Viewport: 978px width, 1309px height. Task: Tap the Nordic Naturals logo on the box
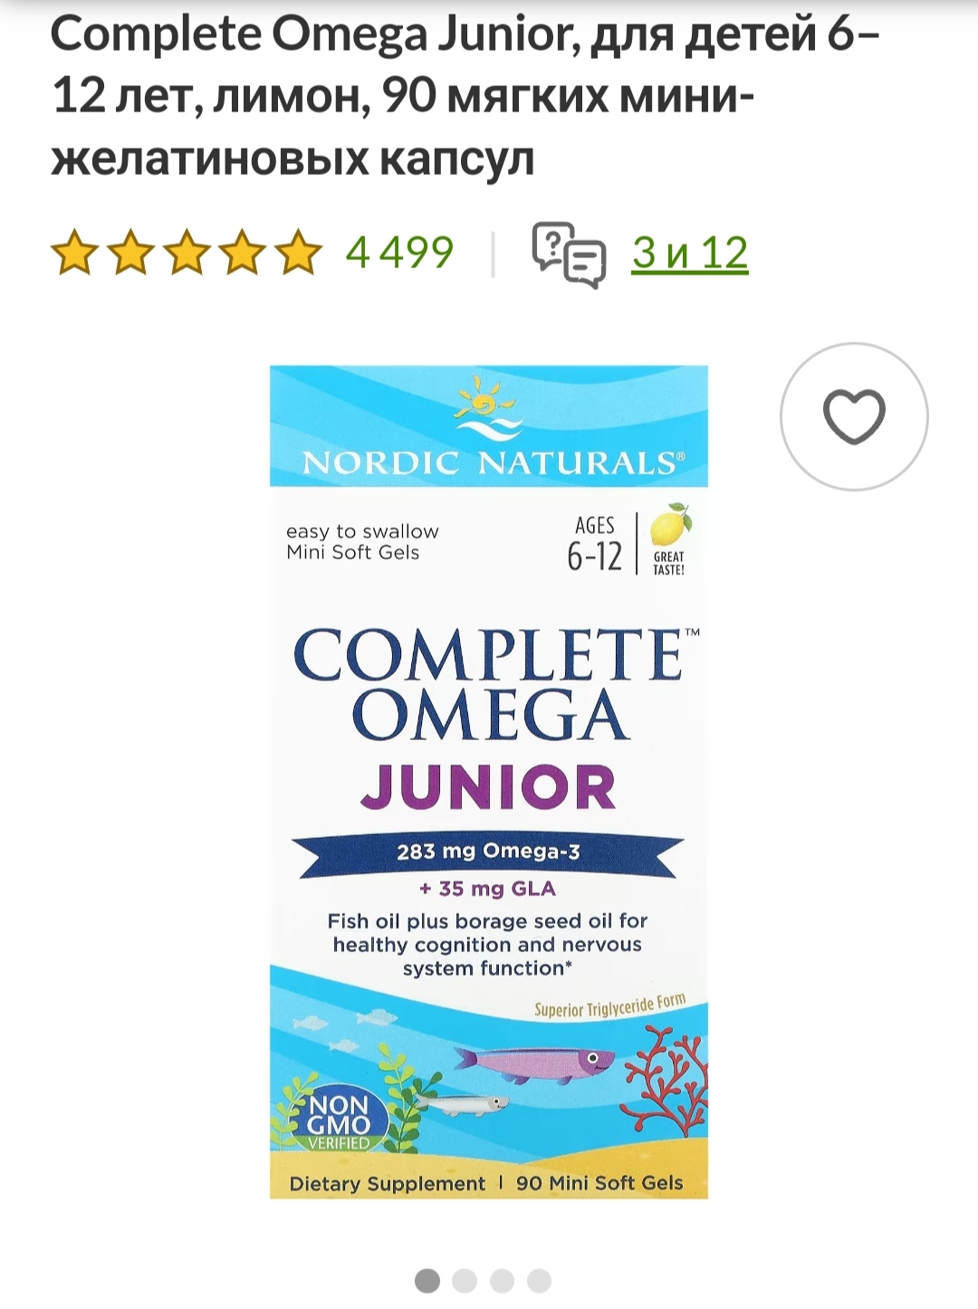pos(489,426)
